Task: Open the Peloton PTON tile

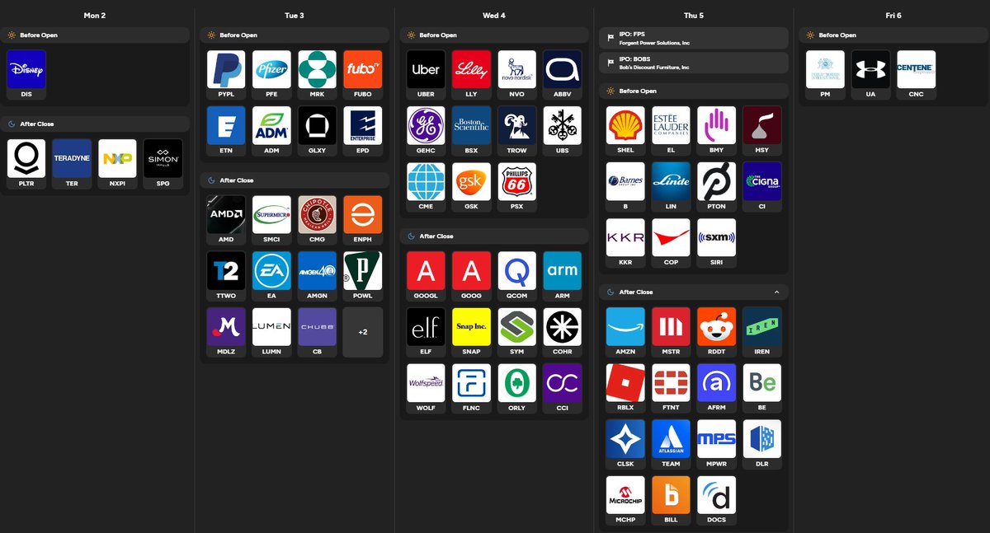Action: tap(716, 186)
